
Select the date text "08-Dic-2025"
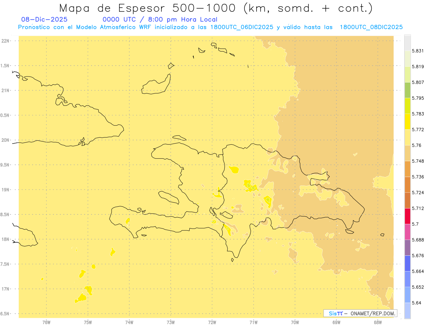(44, 19)
